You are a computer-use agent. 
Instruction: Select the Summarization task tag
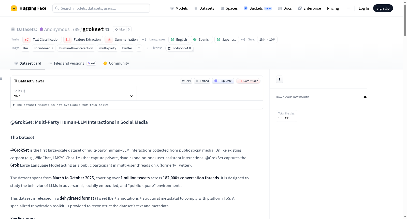click(122, 39)
